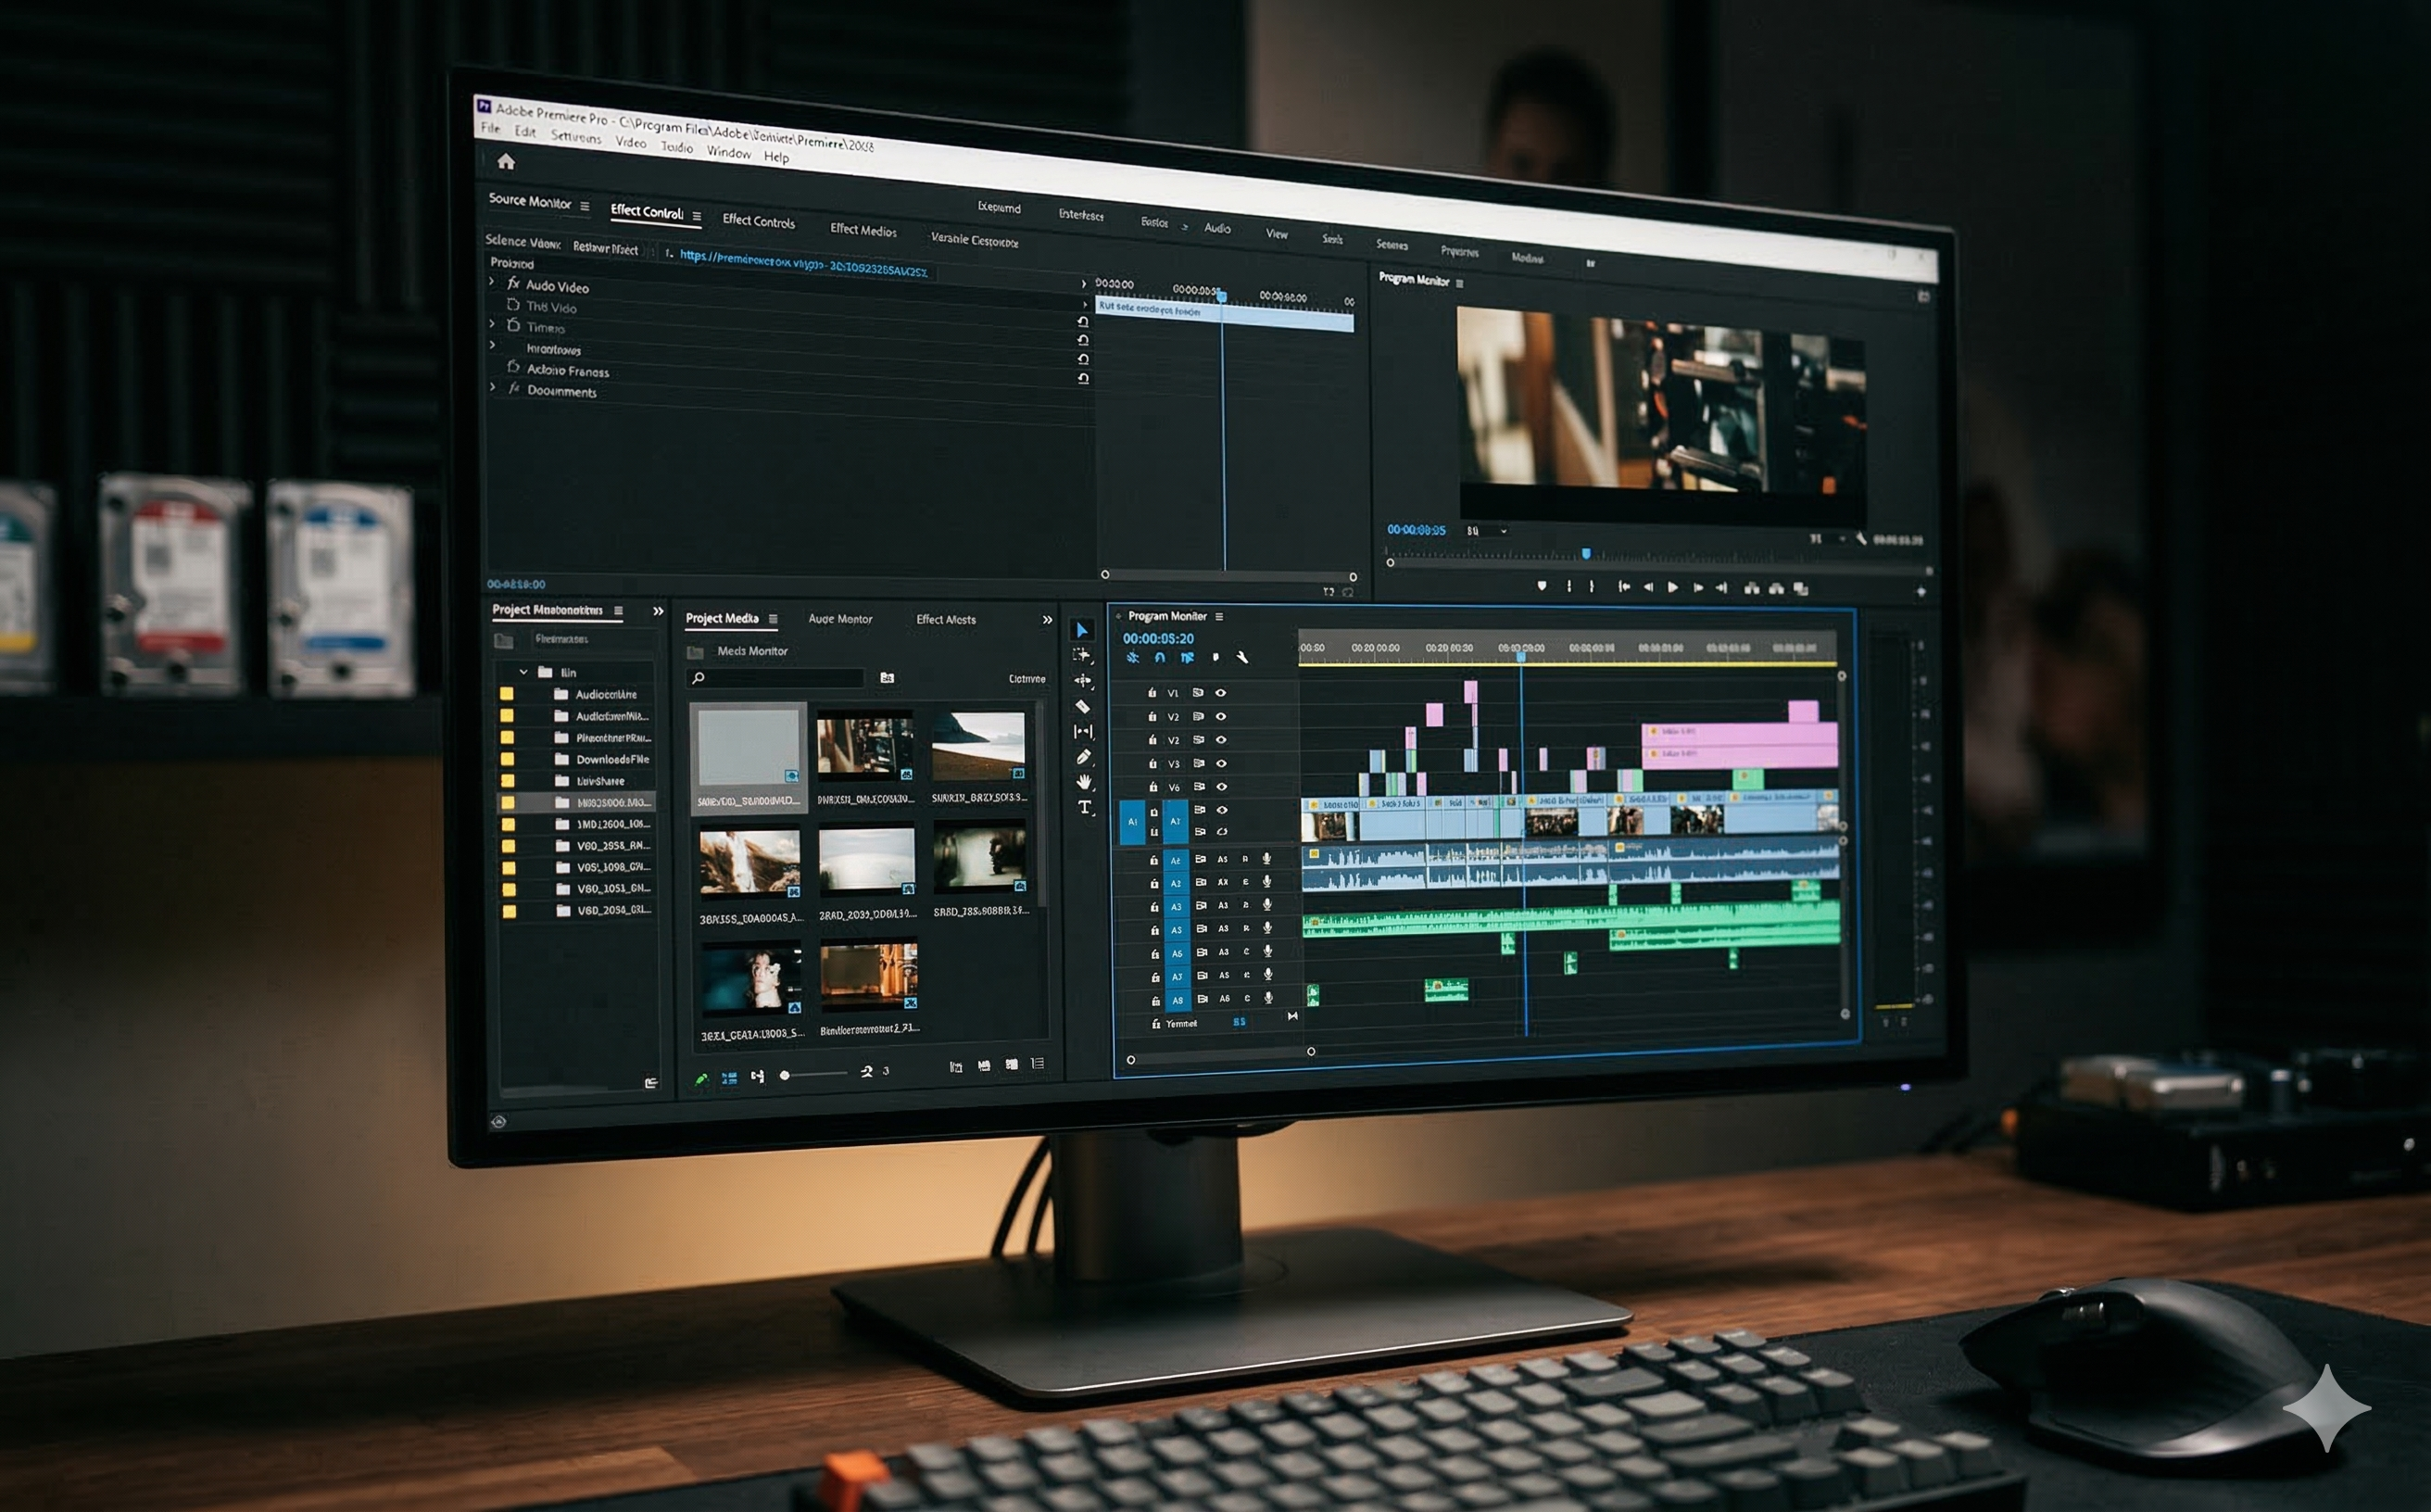Viewport: 2431px width, 1512px height.
Task: Click the wrench settings icon in the timeline header
Action: pos(1244,659)
